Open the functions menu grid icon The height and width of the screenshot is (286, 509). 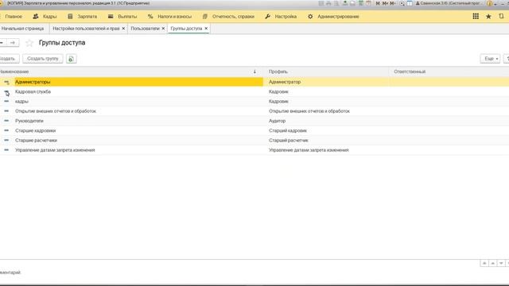(476, 16)
